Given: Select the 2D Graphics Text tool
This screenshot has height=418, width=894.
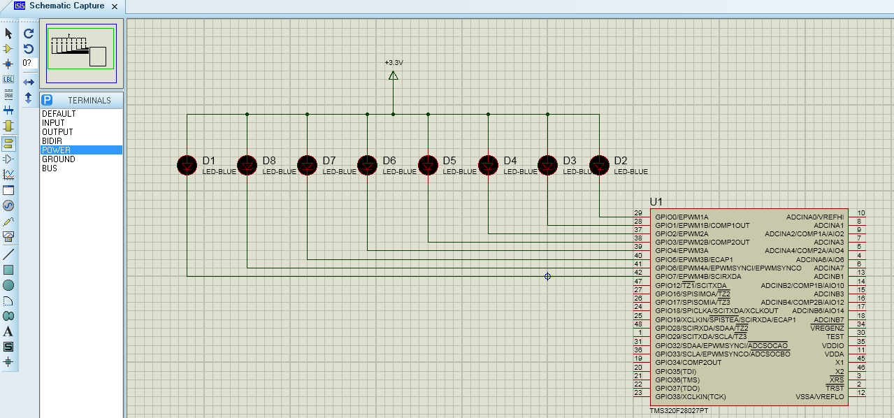Looking at the screenshot, I should [8, 331].
